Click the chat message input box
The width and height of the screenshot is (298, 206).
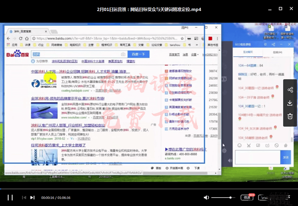pyautogui.click(x=258, y=157)
